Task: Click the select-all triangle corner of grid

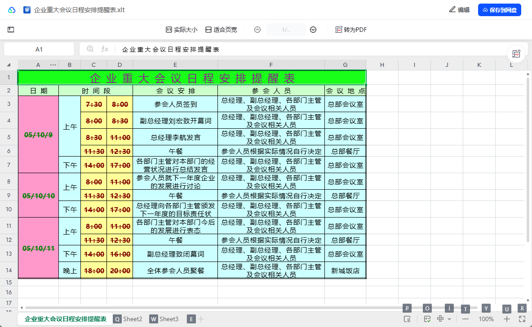Action: click(9, 65)
